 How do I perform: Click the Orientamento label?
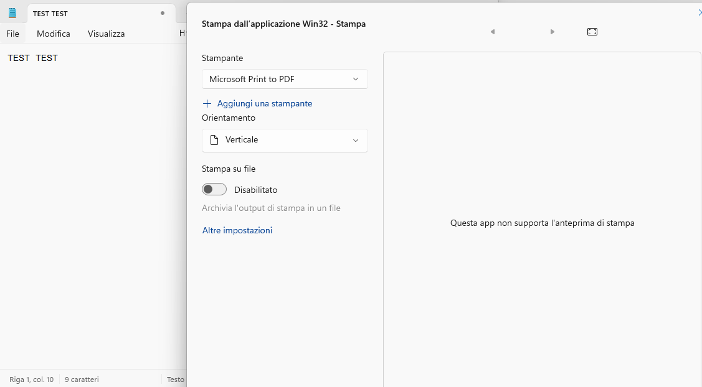click(229, 118)
